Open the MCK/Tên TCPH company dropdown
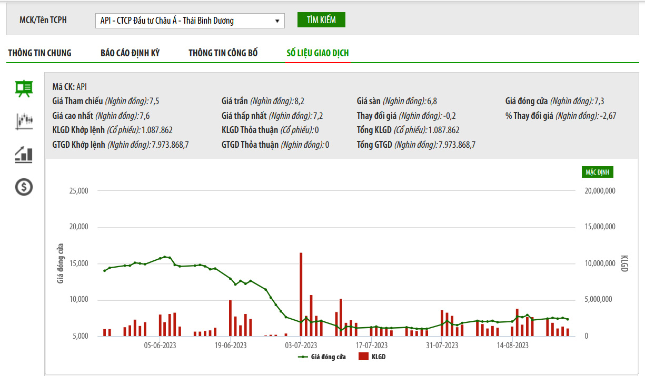Viewport: 645px width, 376px height. pos(190,21)
